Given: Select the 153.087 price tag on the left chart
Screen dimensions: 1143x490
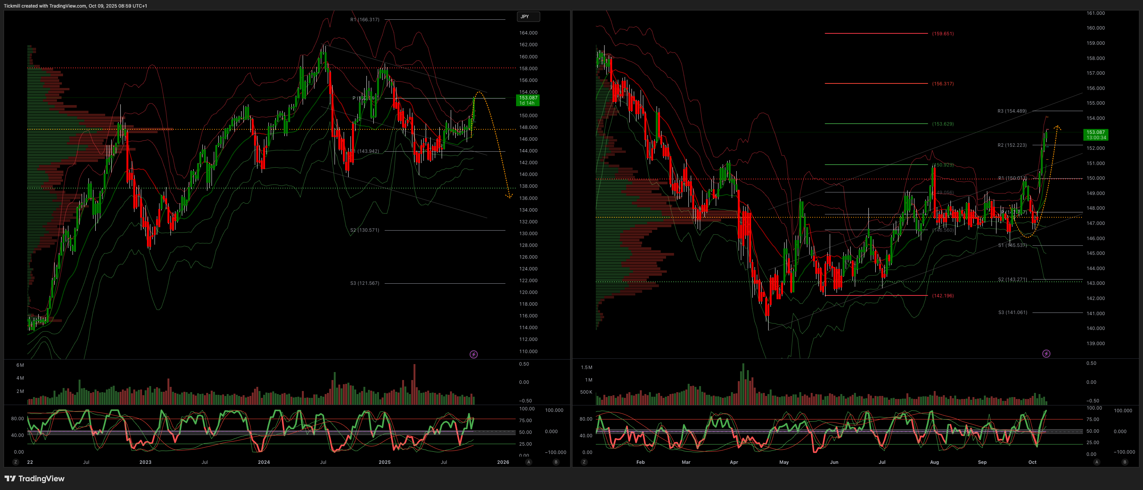Looking at the screenshot, I should click(x=527, y=100).
